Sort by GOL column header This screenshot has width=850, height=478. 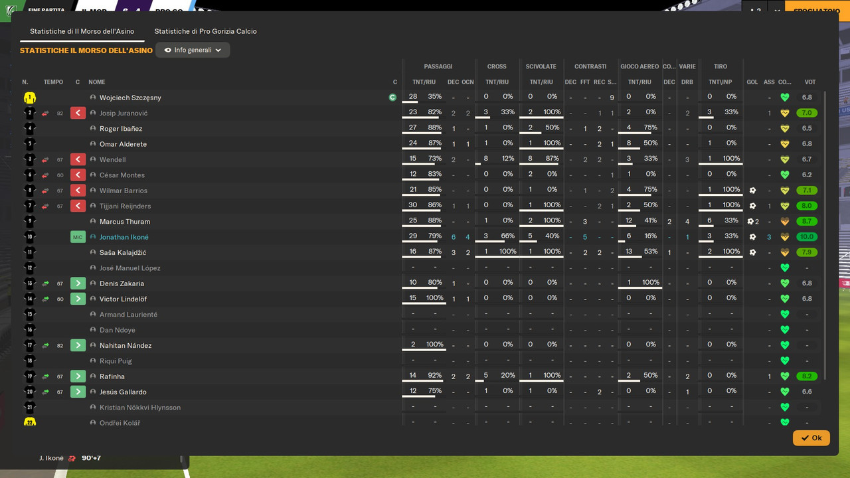click(752, 82)
